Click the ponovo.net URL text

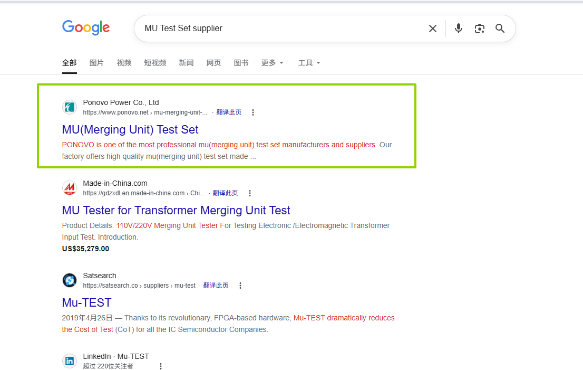click(145, 112)
